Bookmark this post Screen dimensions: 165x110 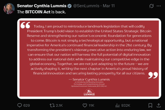pyautogui.click(x=150, y=105)
